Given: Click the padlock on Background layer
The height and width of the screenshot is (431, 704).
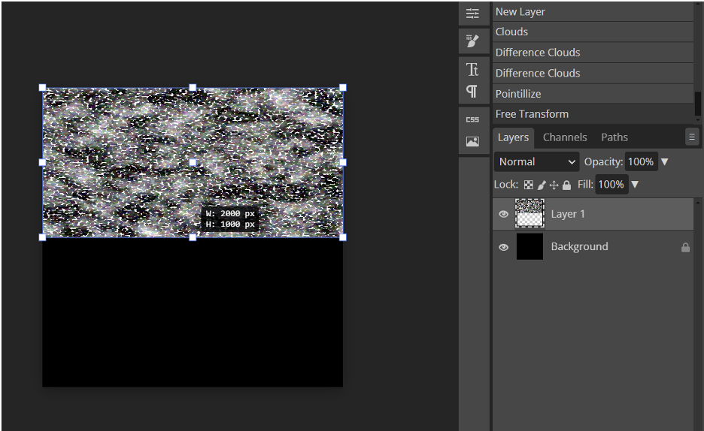Looking at the screenshot, I should (685, 247).
